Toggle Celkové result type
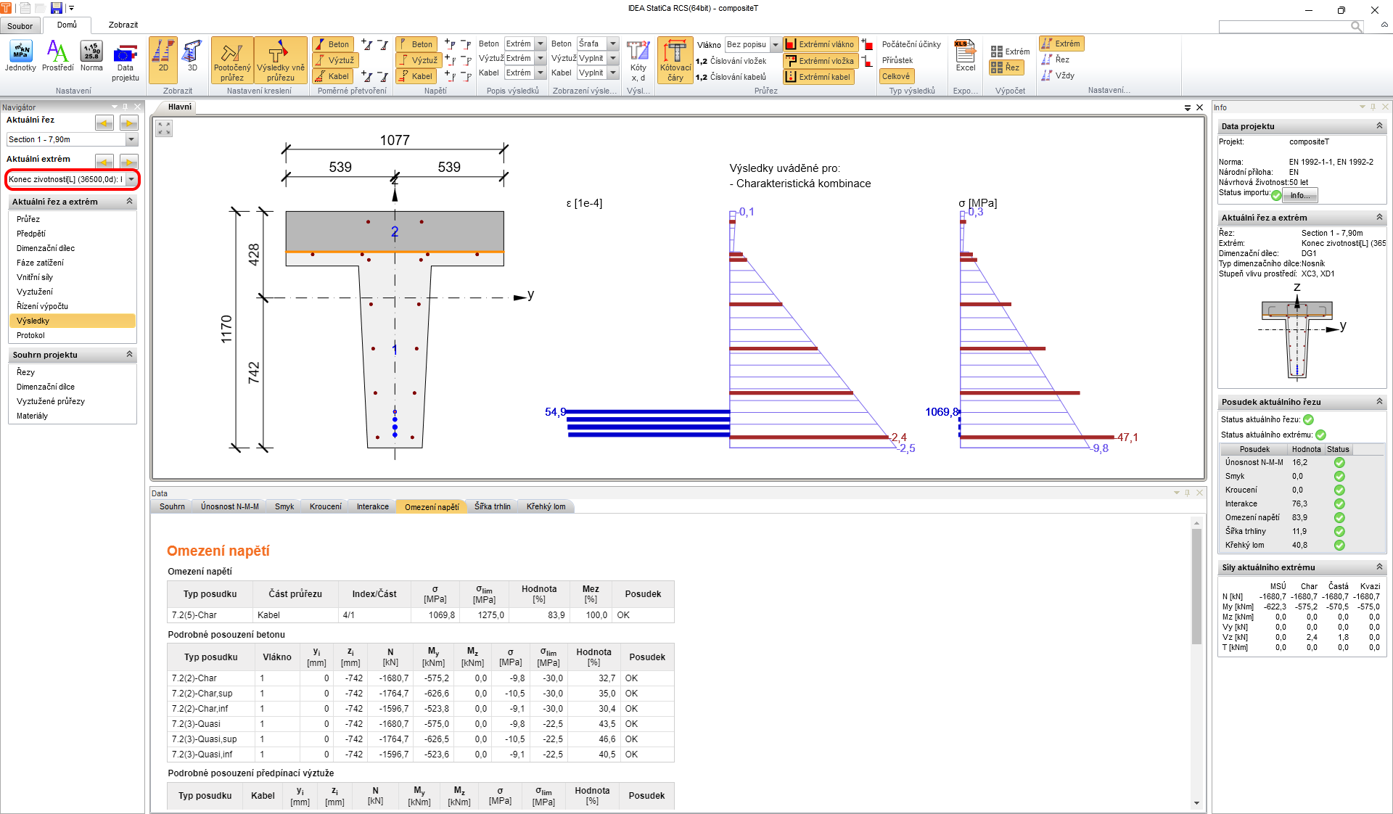 (896, 76)
